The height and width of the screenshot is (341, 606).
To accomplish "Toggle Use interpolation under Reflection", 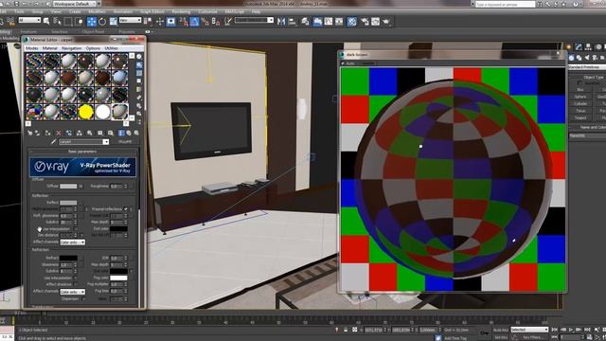I will [x=76, y=229].
